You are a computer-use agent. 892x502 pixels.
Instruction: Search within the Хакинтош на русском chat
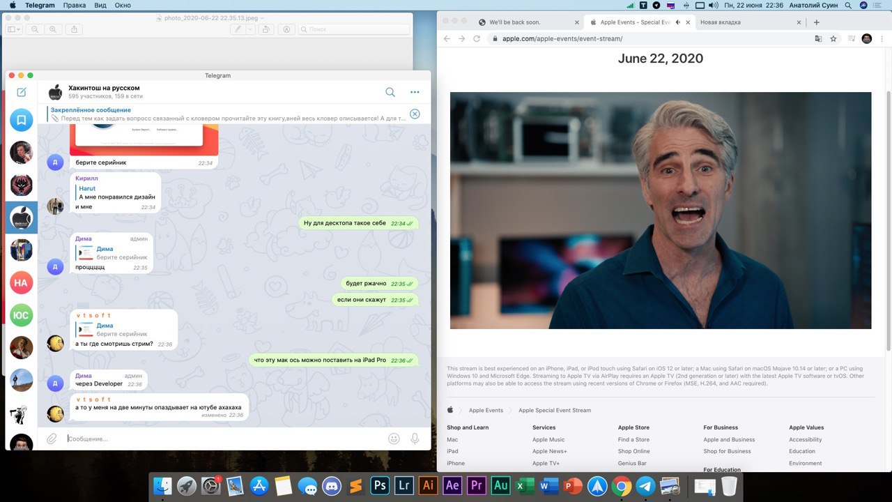[x=390, y=92]
